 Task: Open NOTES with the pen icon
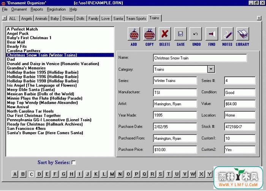[227, 34]
